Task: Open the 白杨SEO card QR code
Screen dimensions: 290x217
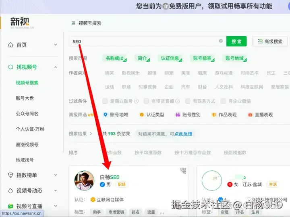Action: (183, 171)
